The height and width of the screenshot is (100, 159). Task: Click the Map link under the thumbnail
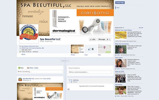[99, 55]
